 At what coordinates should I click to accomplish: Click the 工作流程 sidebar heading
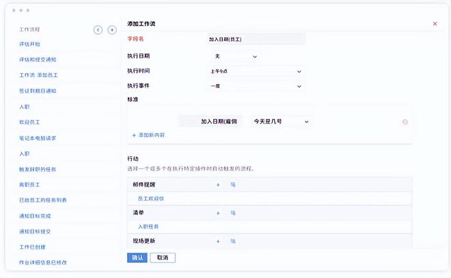click(29, 29)
